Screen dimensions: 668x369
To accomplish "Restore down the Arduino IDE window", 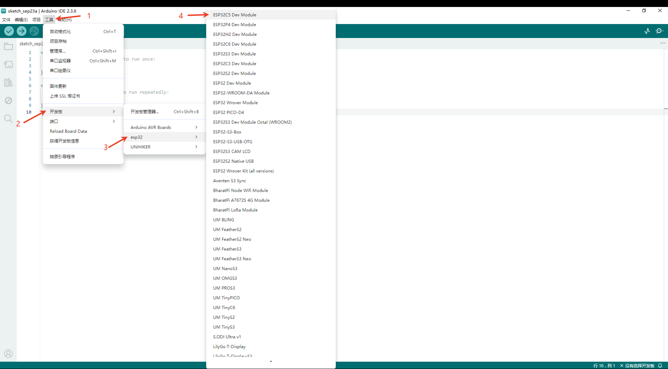I will pos(644,10).
